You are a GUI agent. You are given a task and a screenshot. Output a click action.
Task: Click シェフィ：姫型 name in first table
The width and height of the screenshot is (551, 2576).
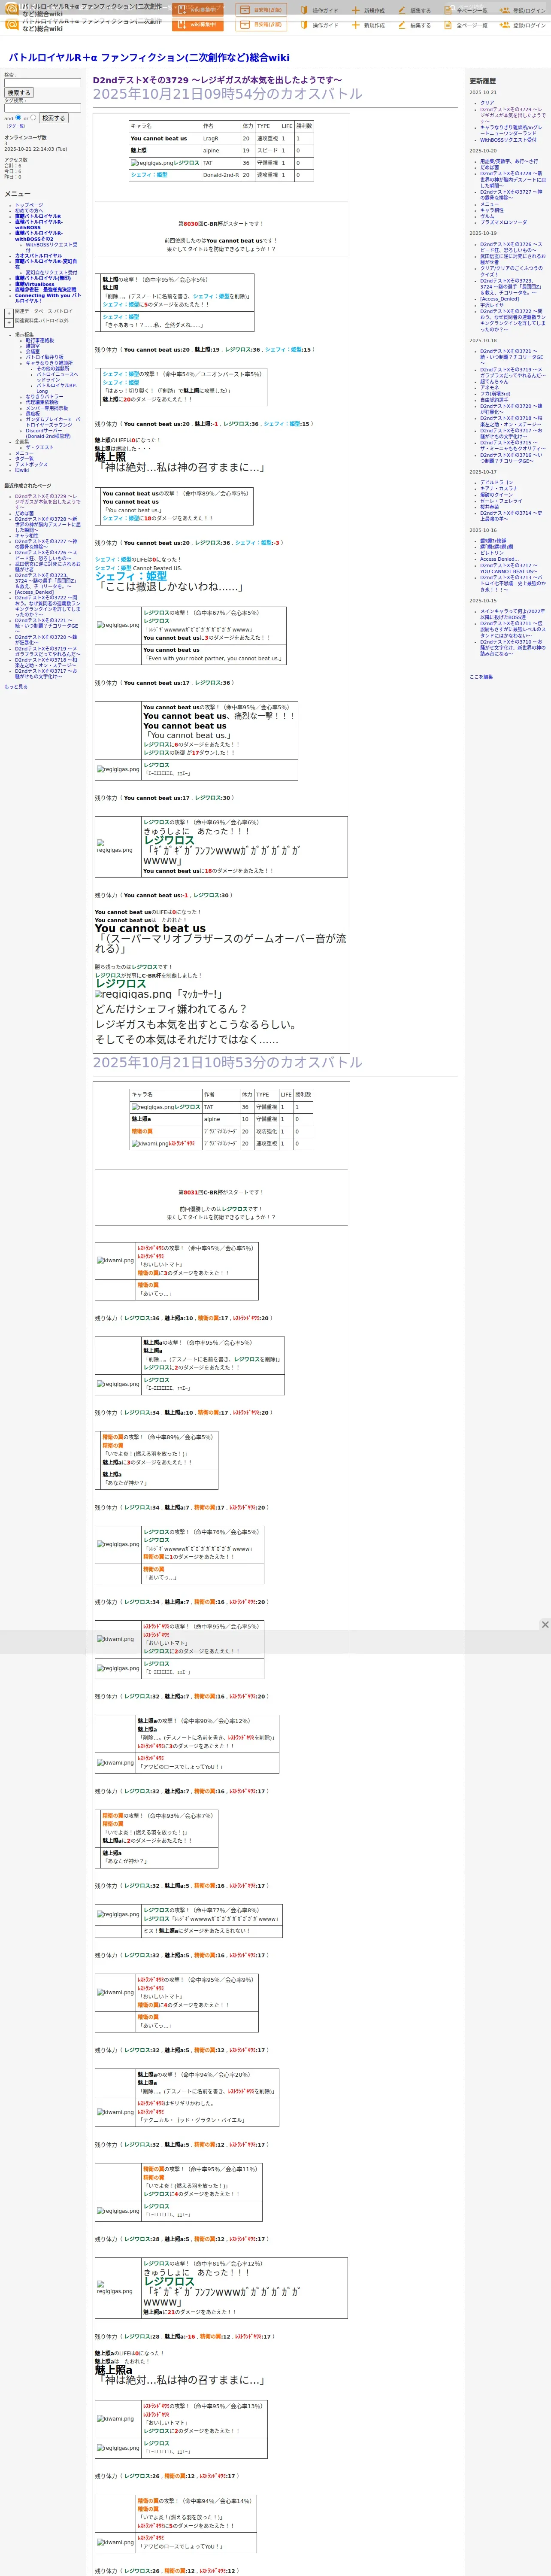(x=149, y=175)
